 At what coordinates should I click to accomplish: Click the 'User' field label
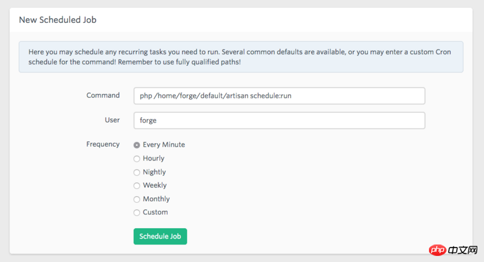click(112, 120)
